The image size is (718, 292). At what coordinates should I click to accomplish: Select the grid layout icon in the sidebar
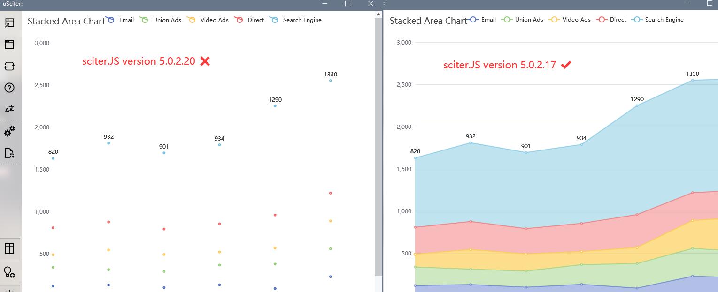tap(10, 248)
